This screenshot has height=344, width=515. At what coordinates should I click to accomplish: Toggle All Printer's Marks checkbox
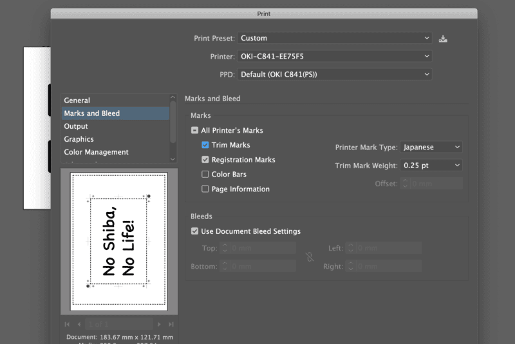pyautogui.click(x=194, y=130)
